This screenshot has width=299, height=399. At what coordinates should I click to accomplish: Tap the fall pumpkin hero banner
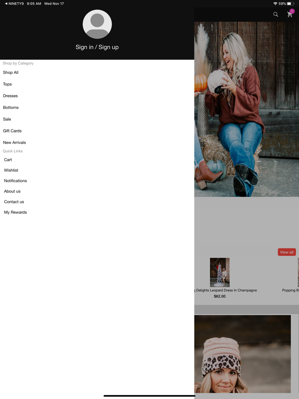click(246, 109)
